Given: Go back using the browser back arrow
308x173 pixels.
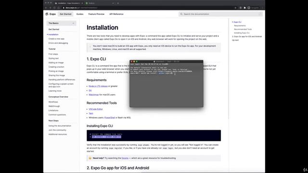Looking at the screenshot, I should (x=46, y=8).
